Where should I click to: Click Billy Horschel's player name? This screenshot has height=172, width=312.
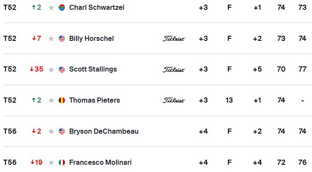[91, 38]
